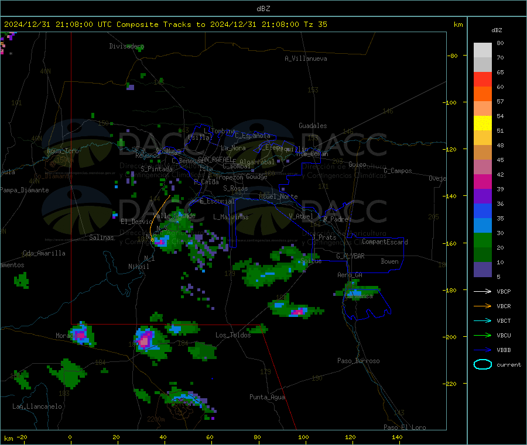Click the Divisadero place label
Screen dimensions: 527x445
[126, 46]
